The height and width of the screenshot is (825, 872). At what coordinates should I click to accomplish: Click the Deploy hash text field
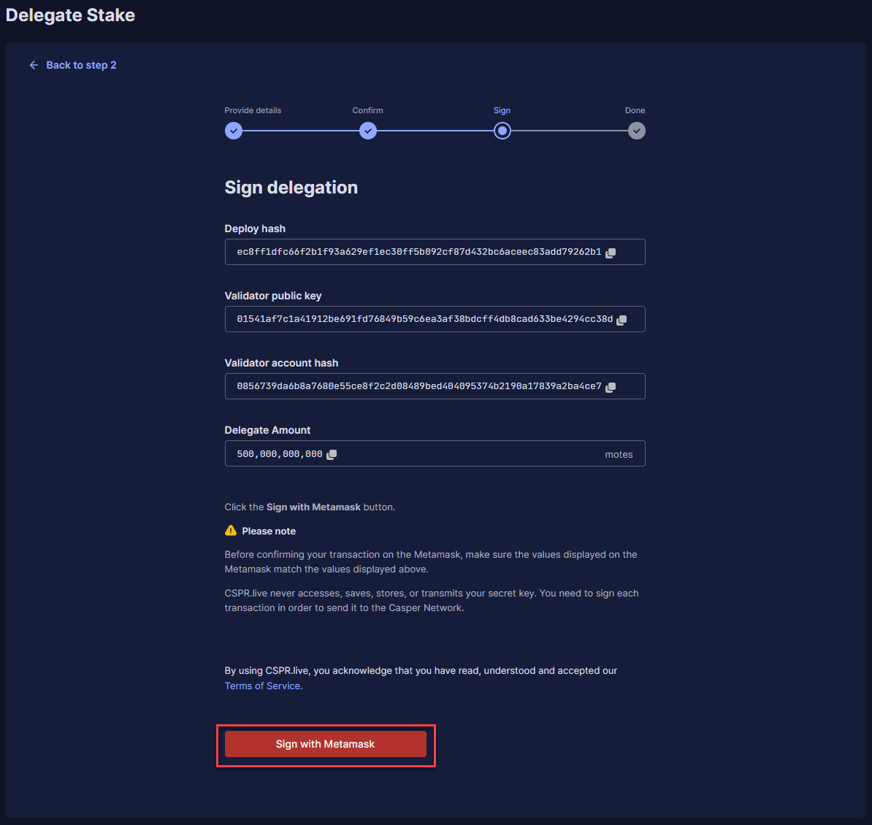point(418,252)
